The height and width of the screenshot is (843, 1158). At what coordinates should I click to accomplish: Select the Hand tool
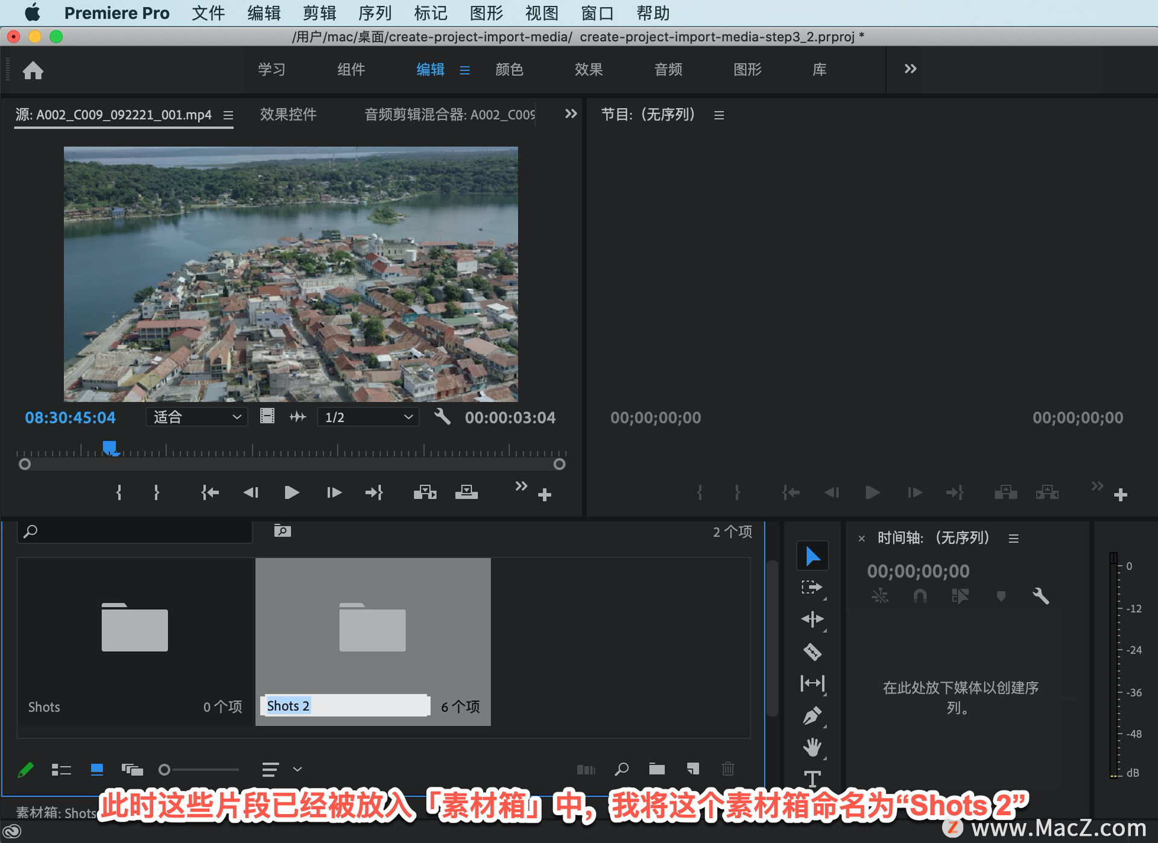point(812,748)
